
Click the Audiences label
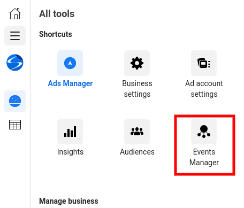point(137,152)
